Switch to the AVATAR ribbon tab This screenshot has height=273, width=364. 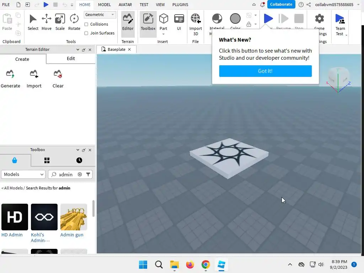[125, 5]
